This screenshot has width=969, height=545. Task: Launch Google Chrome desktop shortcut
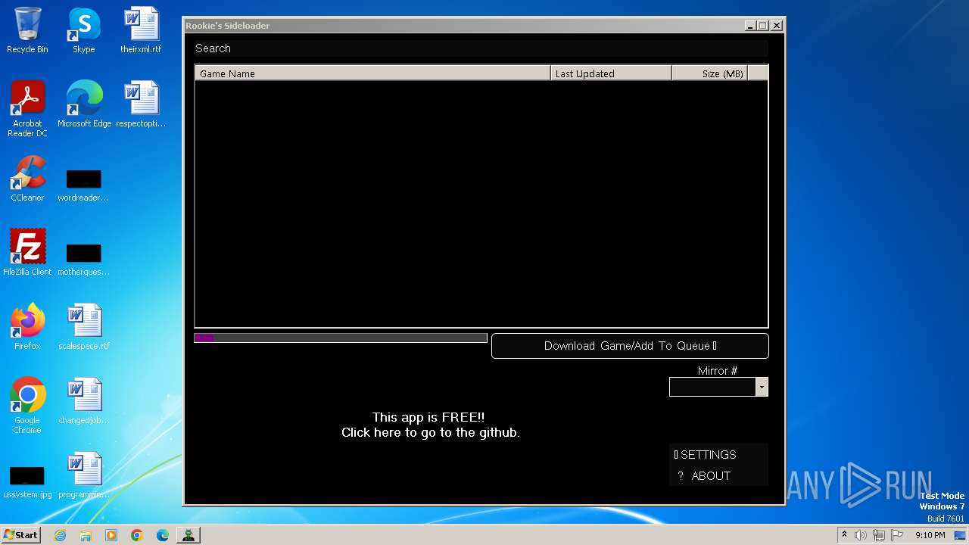coord(27,405)
